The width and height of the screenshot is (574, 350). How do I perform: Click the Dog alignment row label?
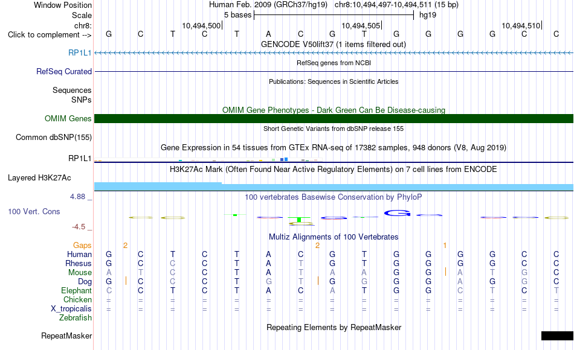click(x=85, y=282)
